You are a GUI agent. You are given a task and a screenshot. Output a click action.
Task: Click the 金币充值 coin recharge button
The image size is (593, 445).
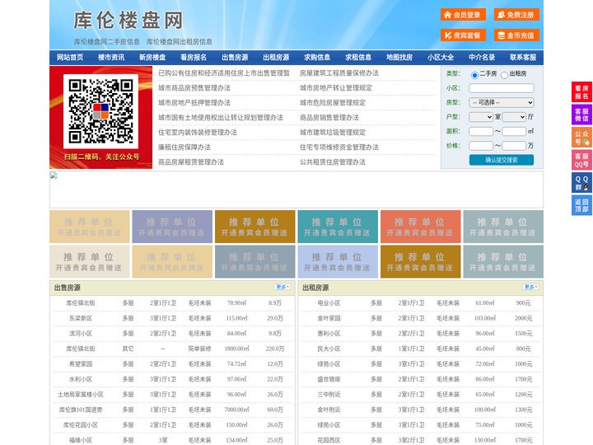coord(516,35)
